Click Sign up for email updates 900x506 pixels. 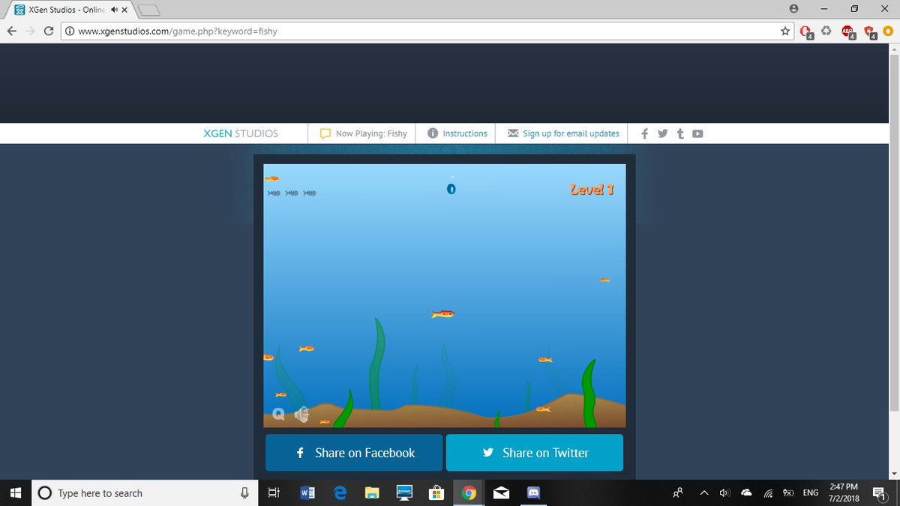563,133
